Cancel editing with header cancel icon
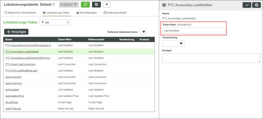Image resolution: width=263 pixels, height=119 pixels. (x=96, y=4)
